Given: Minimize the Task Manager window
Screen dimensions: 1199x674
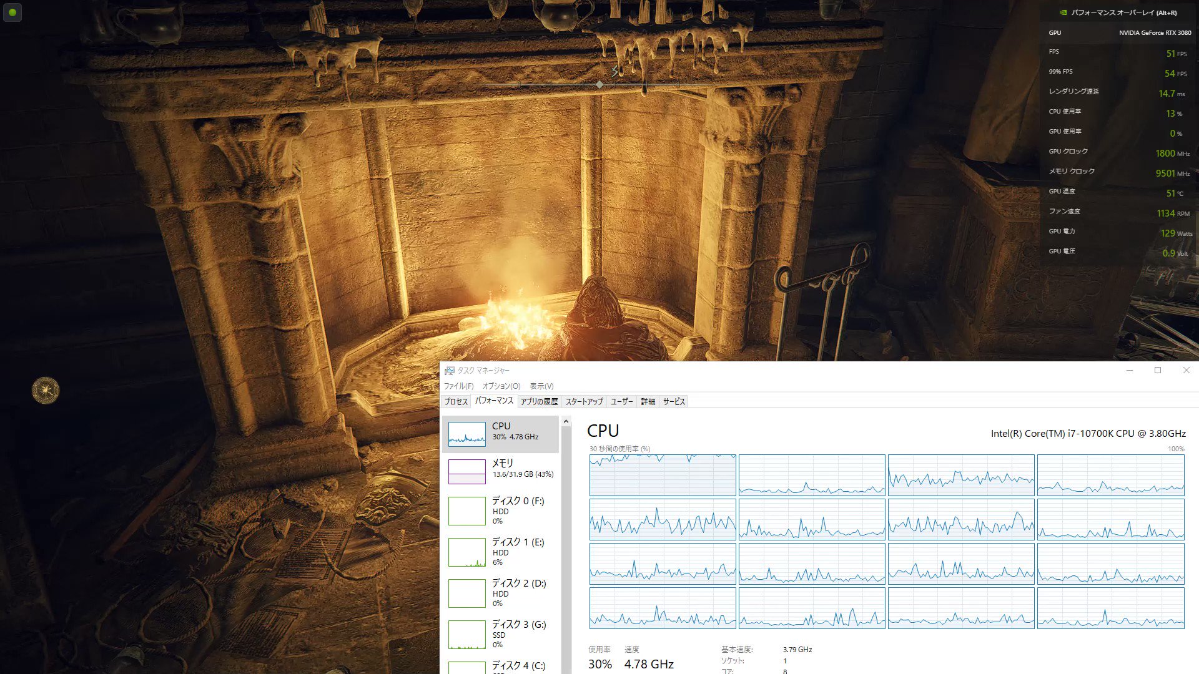Looking at the screenshot, I should [1129, 371].
